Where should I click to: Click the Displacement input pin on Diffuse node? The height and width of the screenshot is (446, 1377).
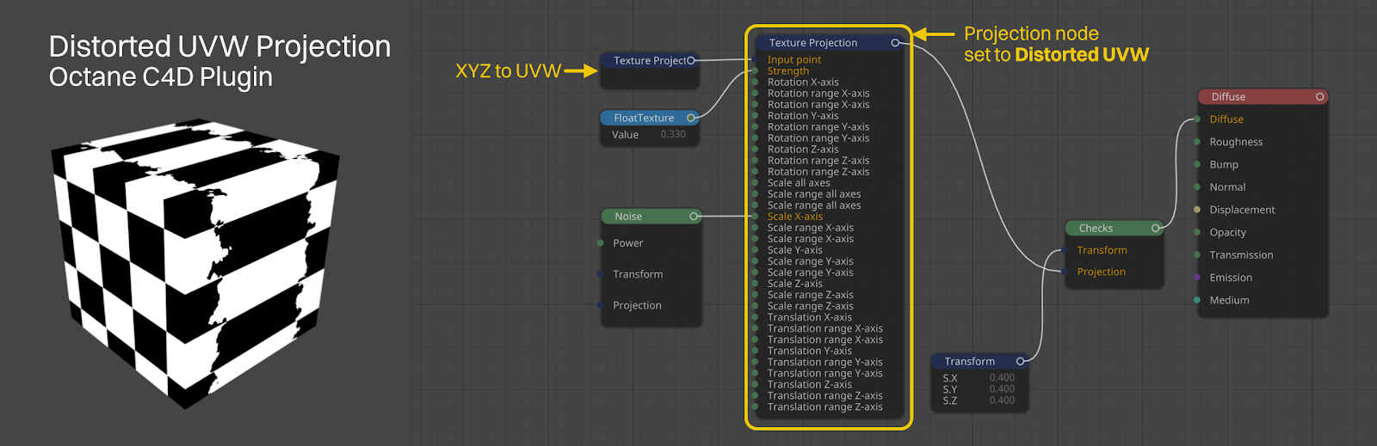[x=1197, y=210]
